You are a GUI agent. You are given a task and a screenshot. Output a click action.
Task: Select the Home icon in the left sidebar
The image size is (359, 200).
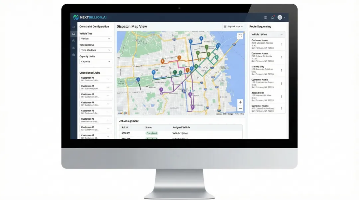pyautogui.click(x=73, y=27)
